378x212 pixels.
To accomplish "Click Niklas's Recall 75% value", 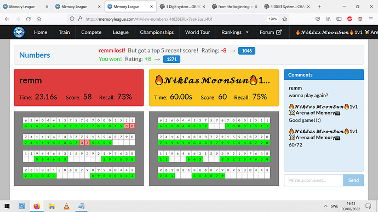I will coord(260,97).
